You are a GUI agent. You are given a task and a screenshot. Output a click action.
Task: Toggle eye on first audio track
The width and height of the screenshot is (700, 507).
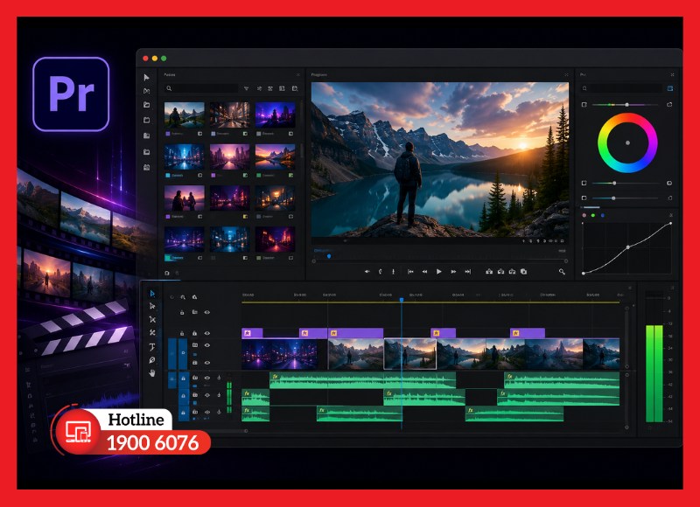(207, 378)
